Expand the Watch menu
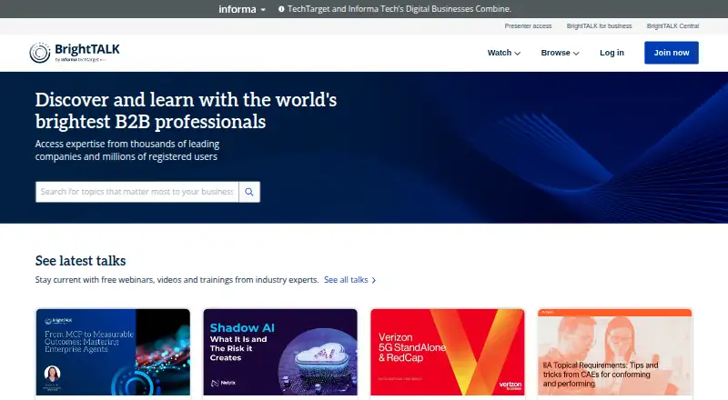The image size is (728, 400). pyautogui.click(x=504, y=53)
